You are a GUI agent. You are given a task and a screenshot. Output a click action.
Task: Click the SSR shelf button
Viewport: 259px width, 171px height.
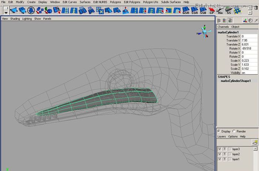pyautogui.click(x=195, y=10)
